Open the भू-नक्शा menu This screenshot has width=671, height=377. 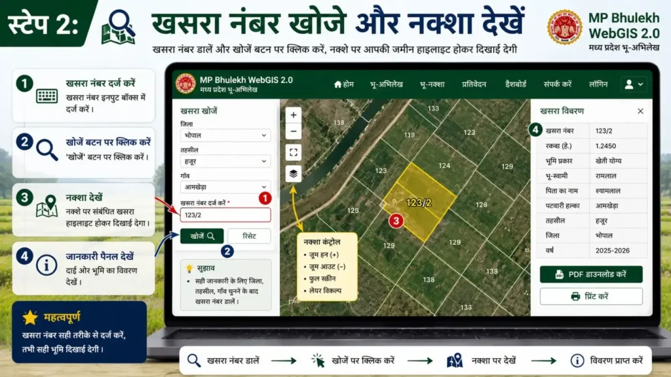click(x=432, y=84)
